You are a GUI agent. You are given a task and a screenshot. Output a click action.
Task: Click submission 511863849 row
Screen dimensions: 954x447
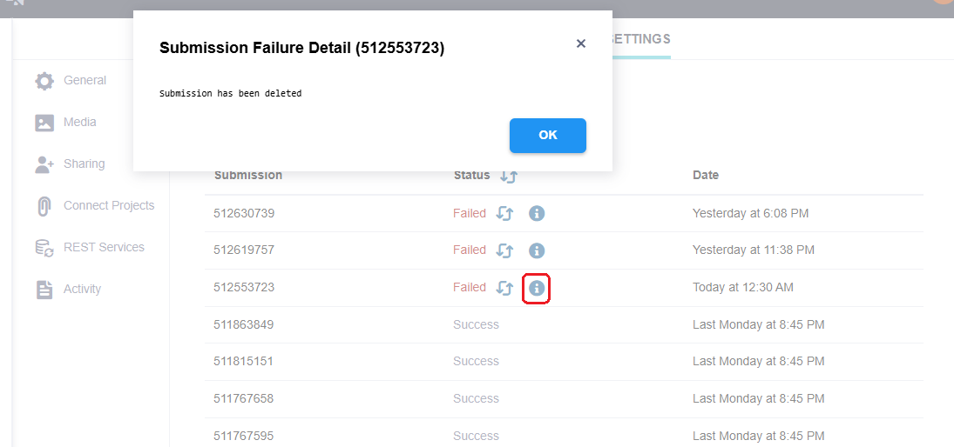564,325
